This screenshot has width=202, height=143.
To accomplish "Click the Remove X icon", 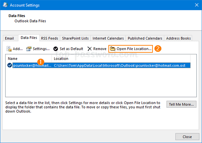I will pos(90,49).
